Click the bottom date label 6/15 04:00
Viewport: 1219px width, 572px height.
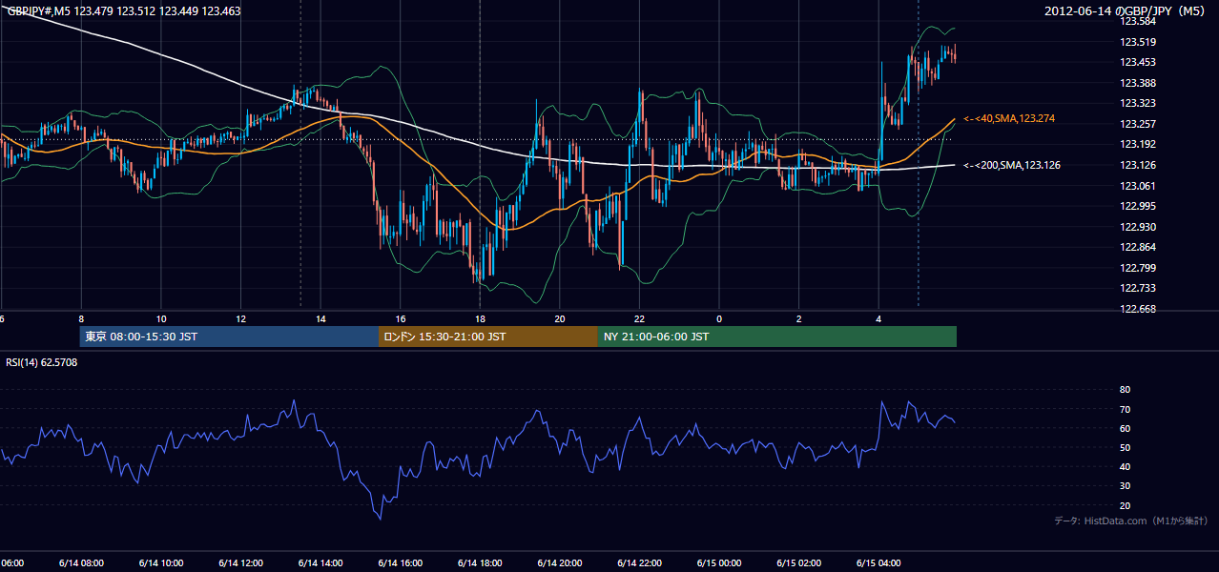point(878,563)
